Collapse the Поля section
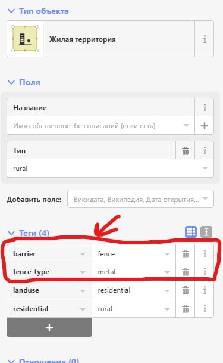This screenshot has height=363, width=223. (x=24, y=82)
